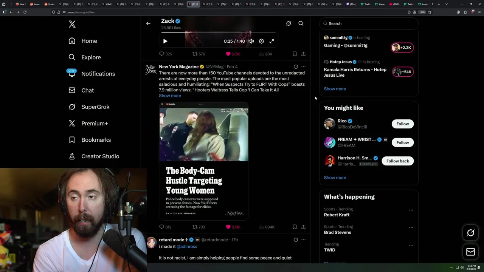Open the X logo home icon
The width and height of the screenshot is (484, 272).
point(72,24)
